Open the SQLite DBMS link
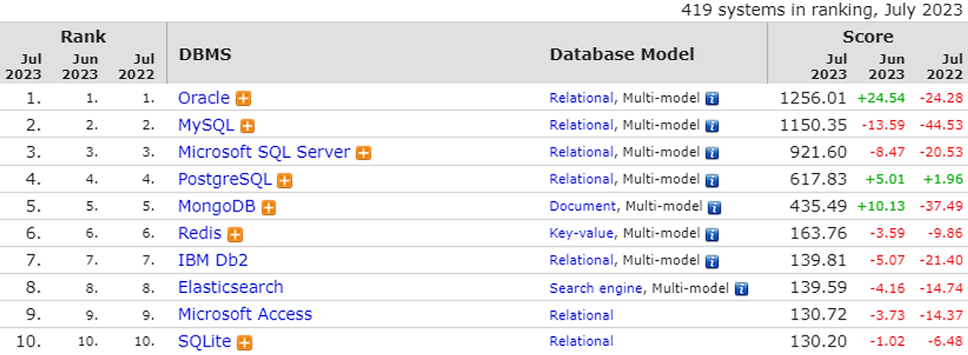This screenshot has width=968, height=355. click(204, 341)
